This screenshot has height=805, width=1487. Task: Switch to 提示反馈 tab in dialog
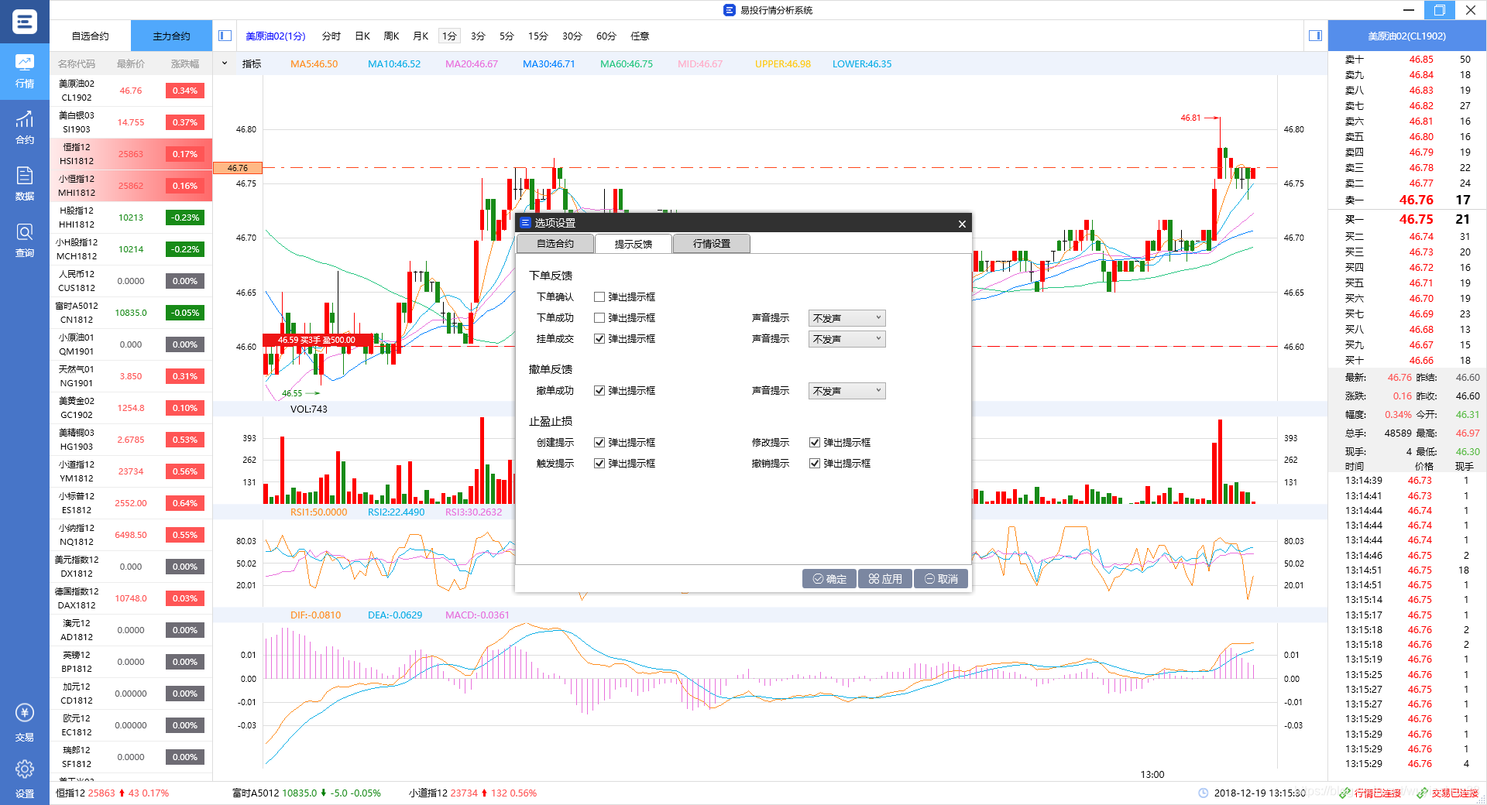tap(634, 244)
